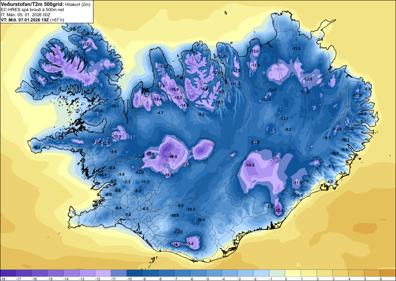Click the -5.8 temperature label
Viewport: 396px width, 281px height.
pyautogui.click(x=367, y=89)
